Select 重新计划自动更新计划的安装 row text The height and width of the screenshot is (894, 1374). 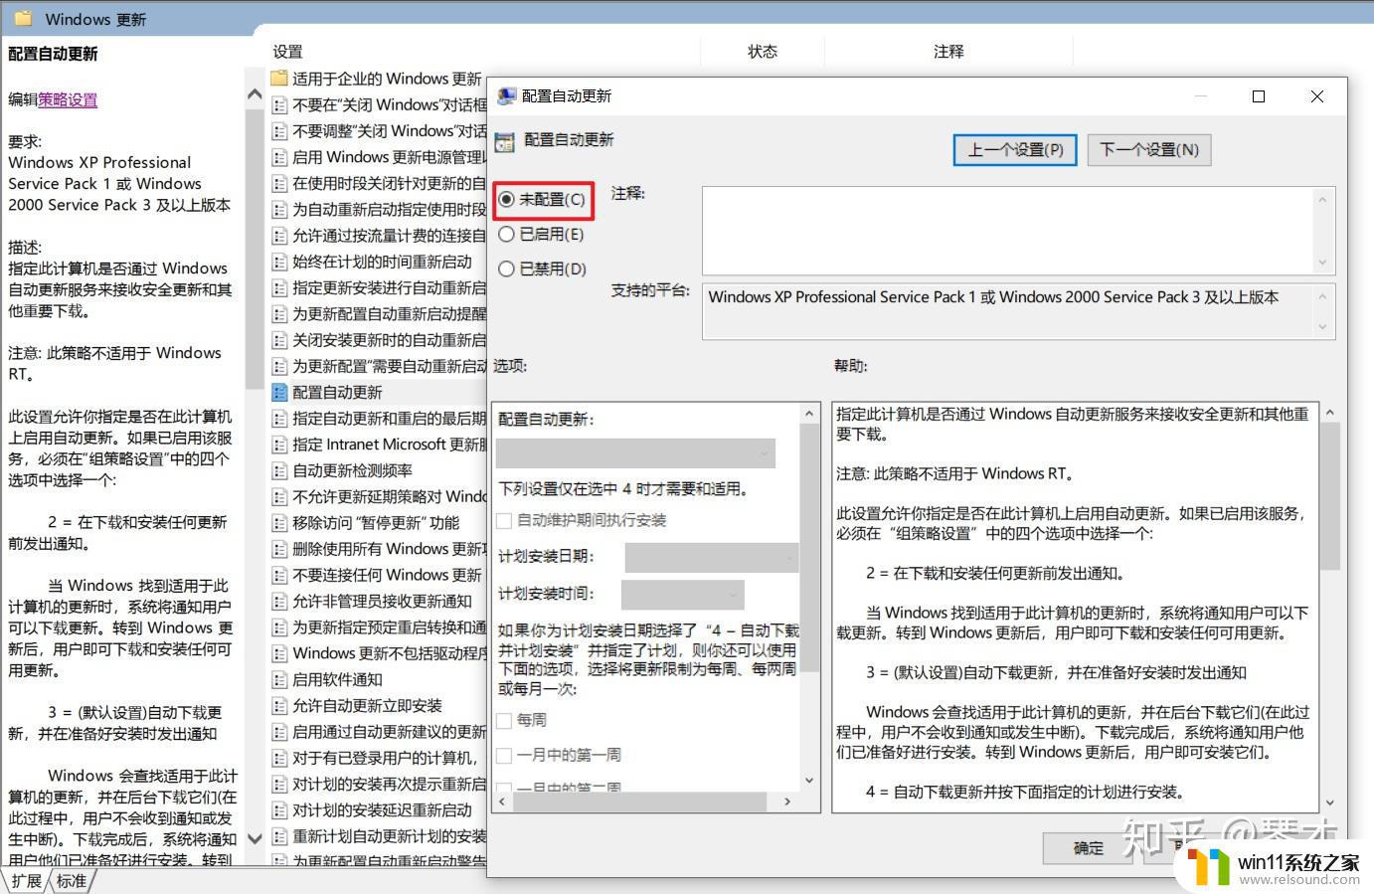(x=389, y=836)
